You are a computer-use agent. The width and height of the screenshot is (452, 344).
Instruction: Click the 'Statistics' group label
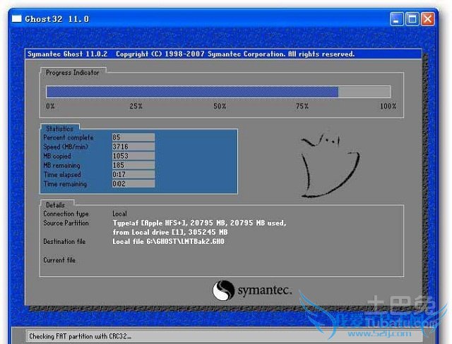click(59, 128)
